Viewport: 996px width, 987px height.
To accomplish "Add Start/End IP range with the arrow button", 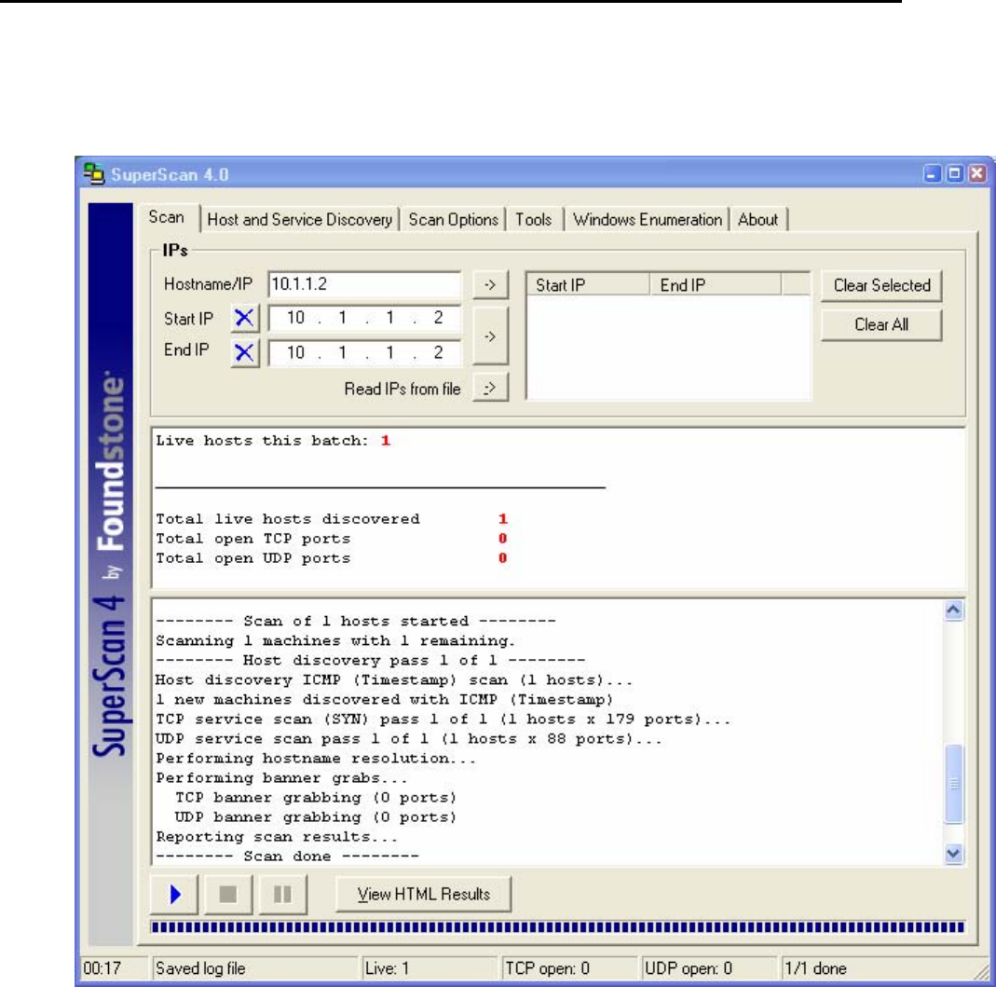I will [x=490, y=336].
